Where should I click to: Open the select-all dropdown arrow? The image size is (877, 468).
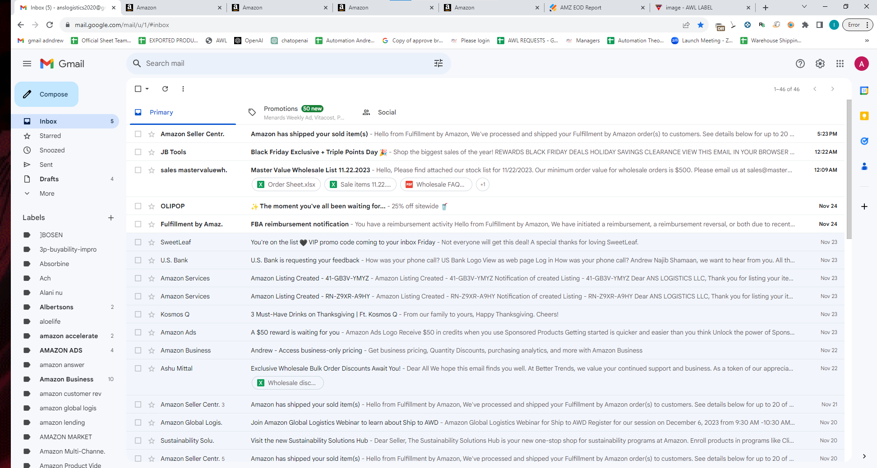tap(148, 89)
